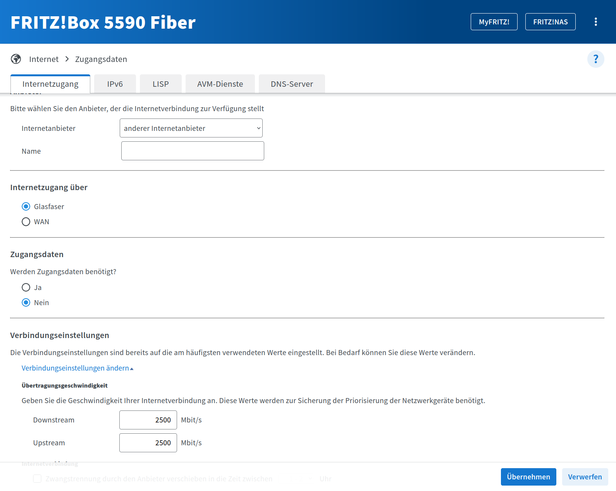Image resolution: width=616 pixels, height=491 pixels.
Task: Open the AVM-Dienste tab
Action: [220, 84]
